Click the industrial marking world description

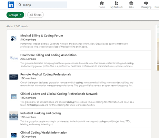coord(76,123)
